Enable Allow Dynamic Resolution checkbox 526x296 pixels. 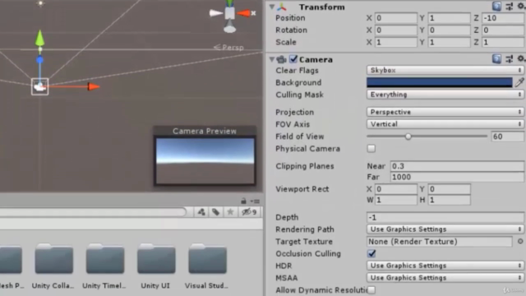(x=371, y=289)
